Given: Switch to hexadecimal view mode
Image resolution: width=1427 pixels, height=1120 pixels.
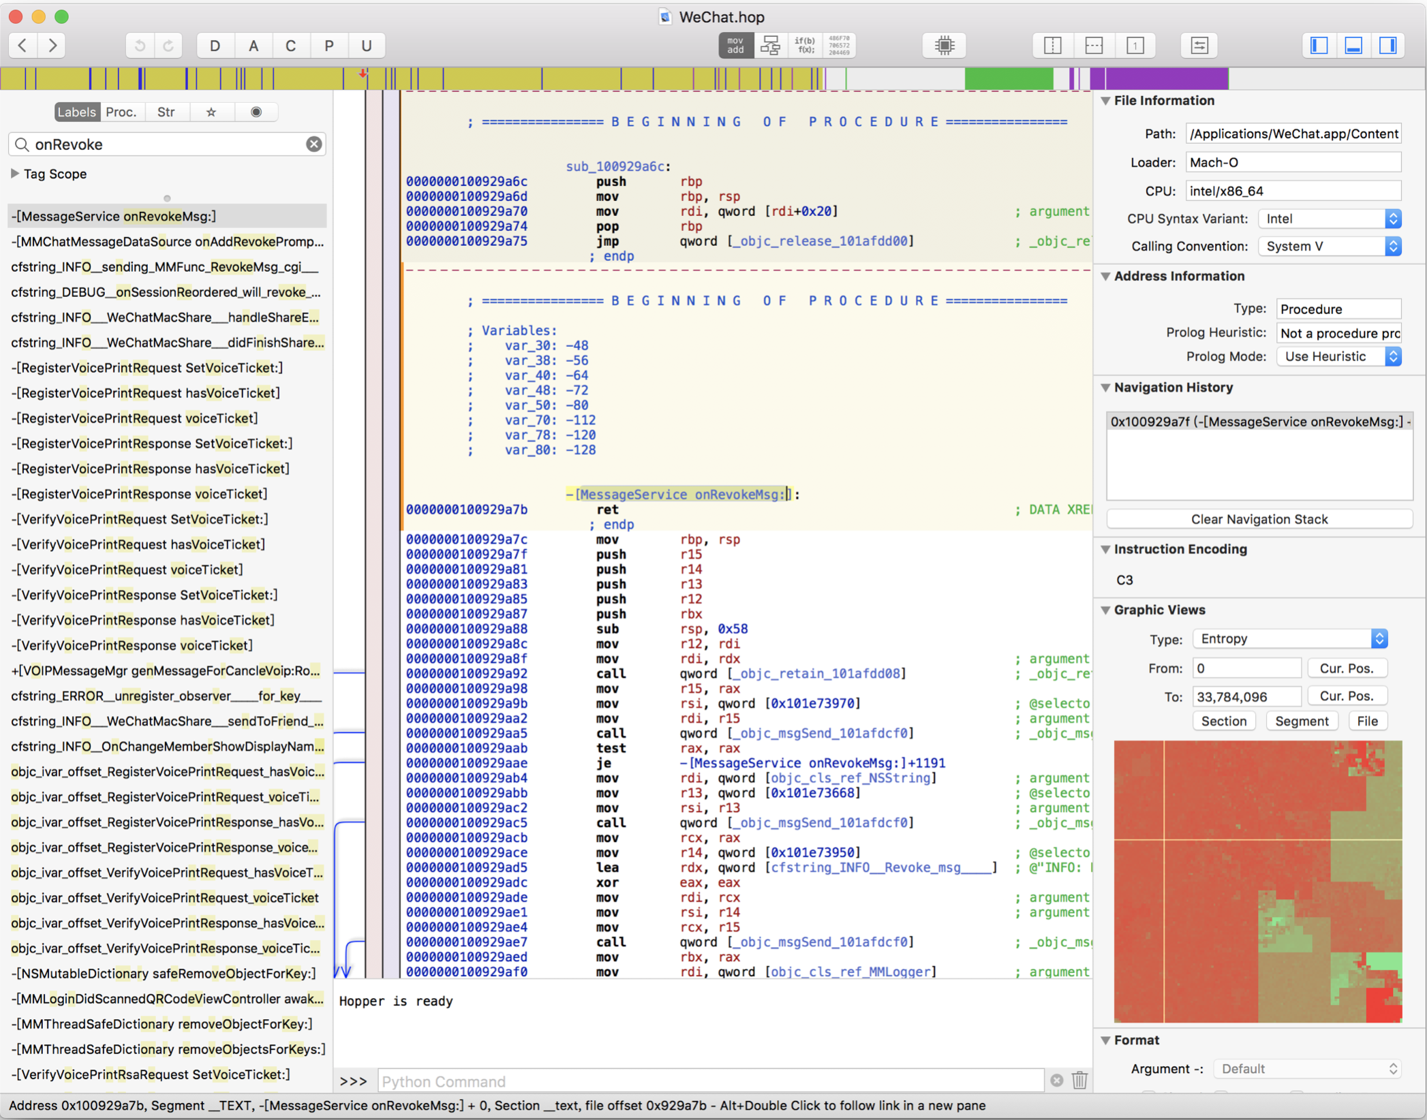Looking at the screenshot, I should [x=839, y=46].
